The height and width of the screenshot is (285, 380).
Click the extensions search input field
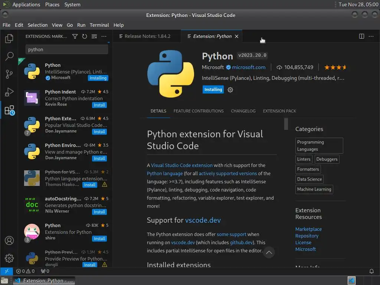tap(67, 49)
